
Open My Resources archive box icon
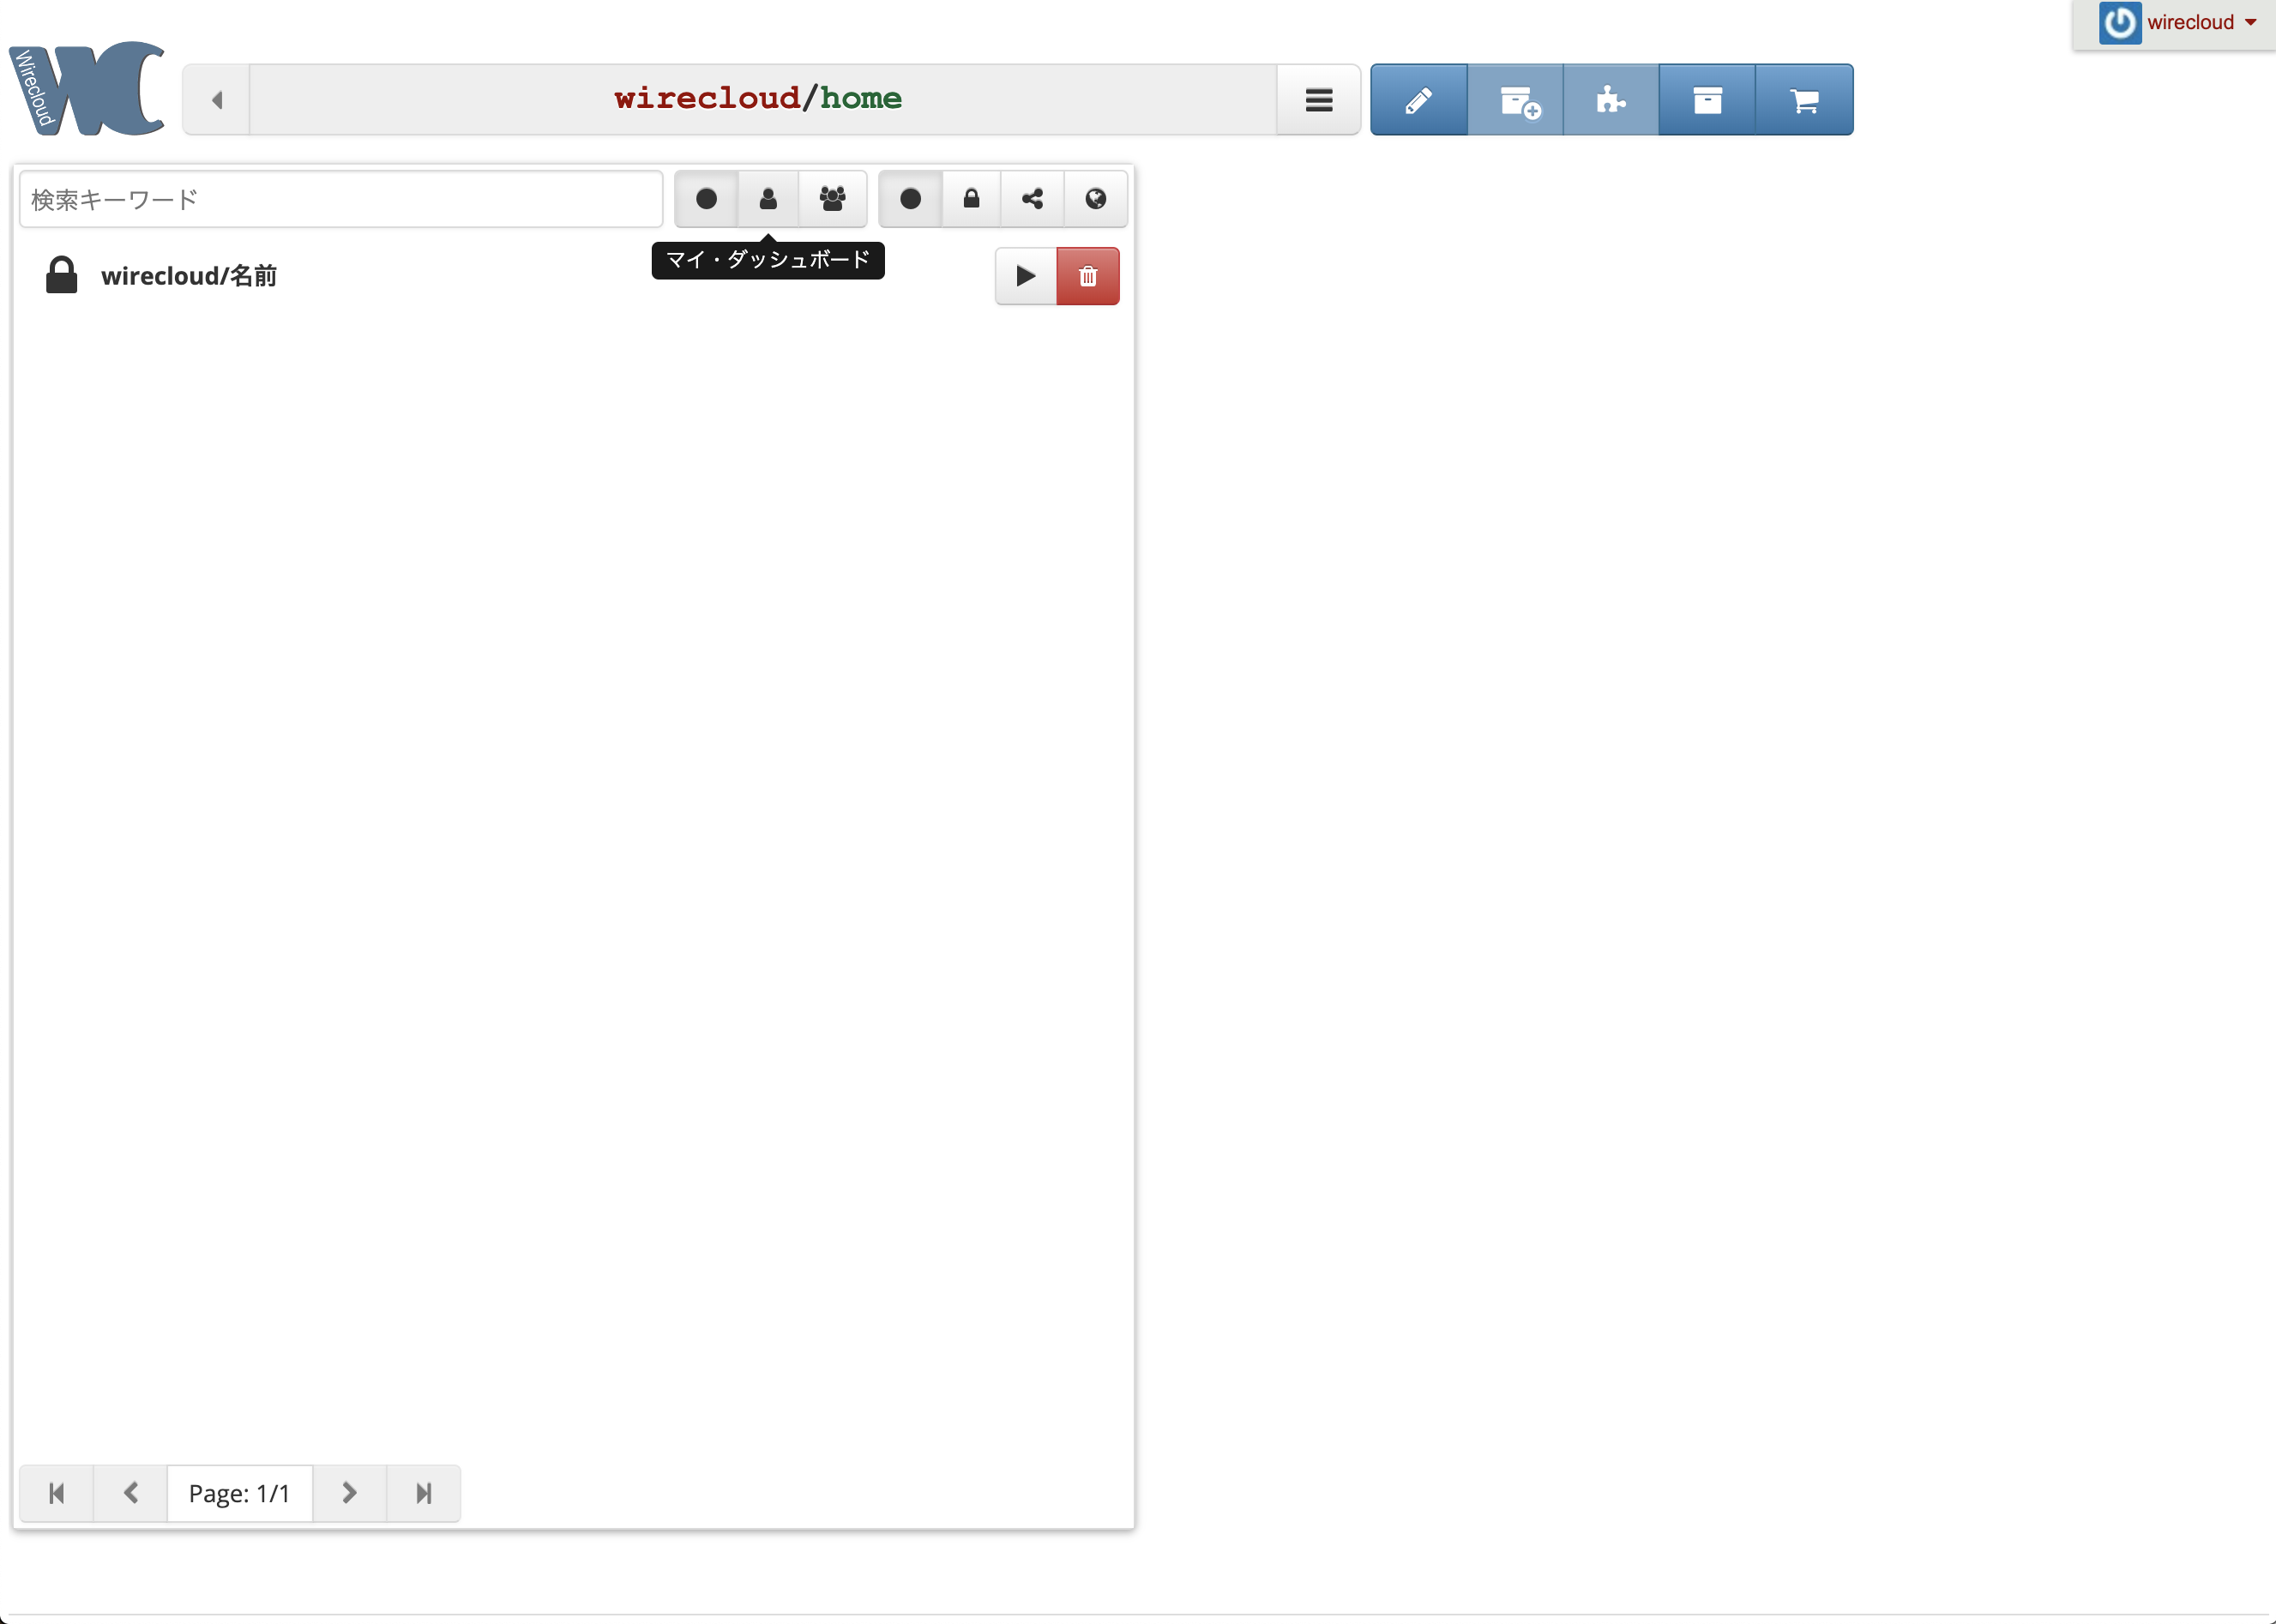pyautogui.click(x=1707, y=100)
